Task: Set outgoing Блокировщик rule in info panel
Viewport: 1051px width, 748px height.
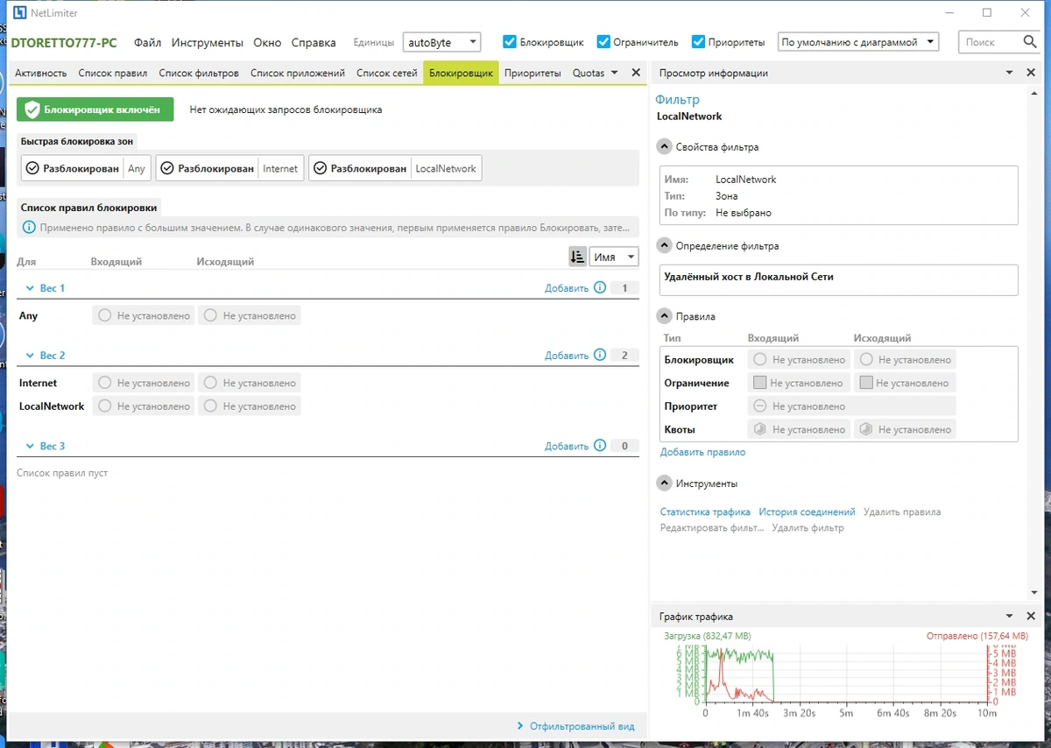Action: click(x=904, y=360)
